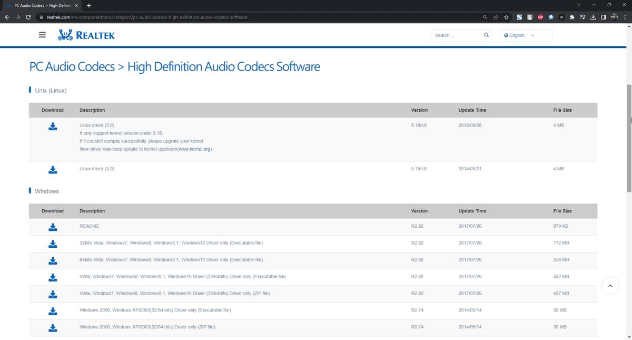This screenshot has height=340, width=632.
Task: Download the 2018 Linux driver
Action: click(x=53, y=127)
